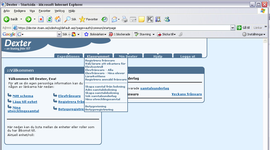This screenshot has height=150, width=270.
Task: Open the Verktyg menu
Action: [60, 11]
